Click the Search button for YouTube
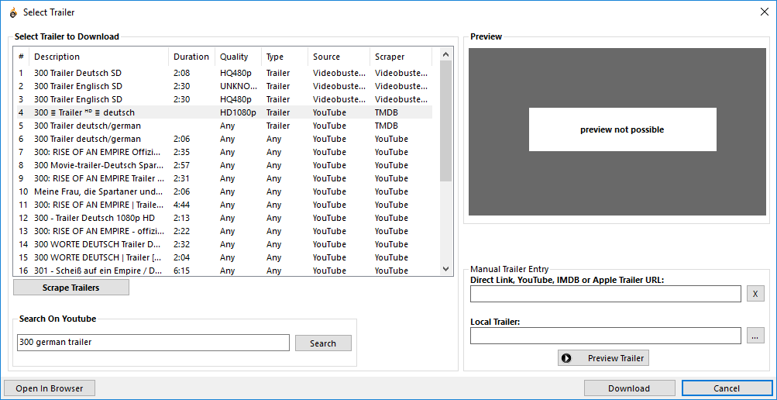Viewport: 777px width, 400px height. [x=323, y=343]
